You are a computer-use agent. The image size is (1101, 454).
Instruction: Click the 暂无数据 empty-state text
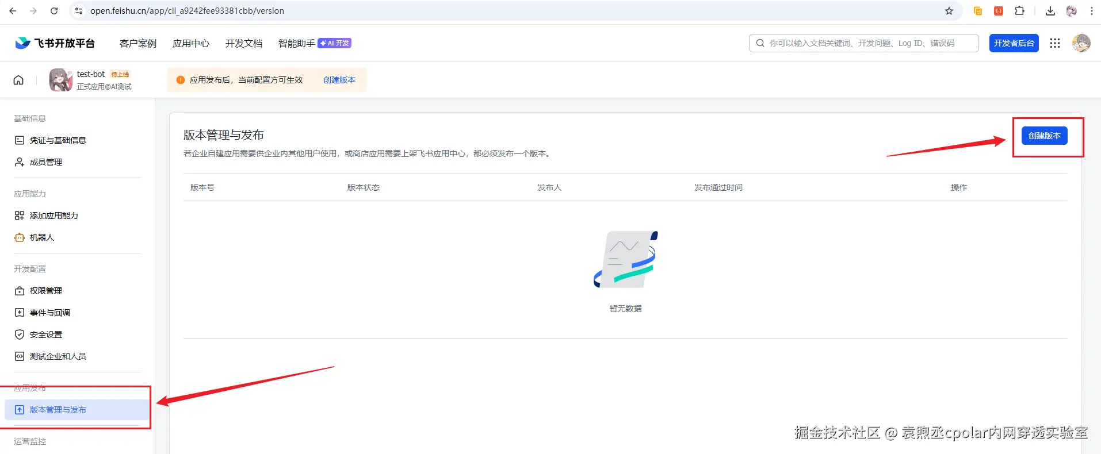[x=625, y=309]
